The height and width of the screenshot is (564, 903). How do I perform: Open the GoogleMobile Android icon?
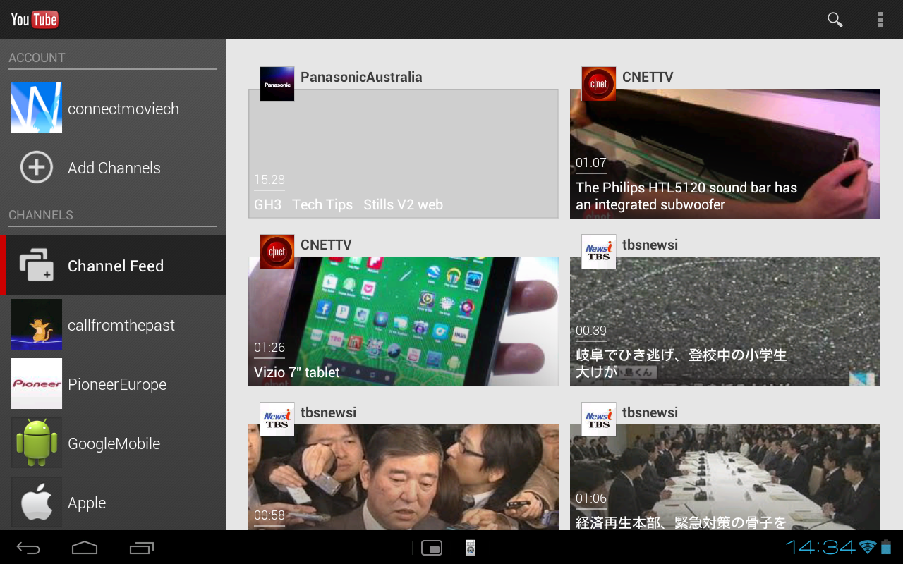pyautogui.click(x=37, y=443)
